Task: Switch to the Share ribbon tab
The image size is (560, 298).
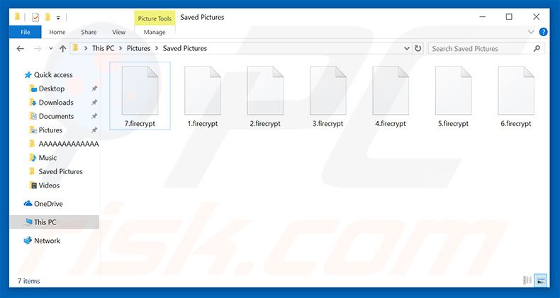Action: (x=89, y=32)
